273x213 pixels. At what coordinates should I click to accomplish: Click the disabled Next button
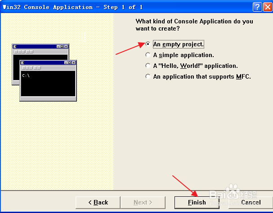(x=143, y=202)
